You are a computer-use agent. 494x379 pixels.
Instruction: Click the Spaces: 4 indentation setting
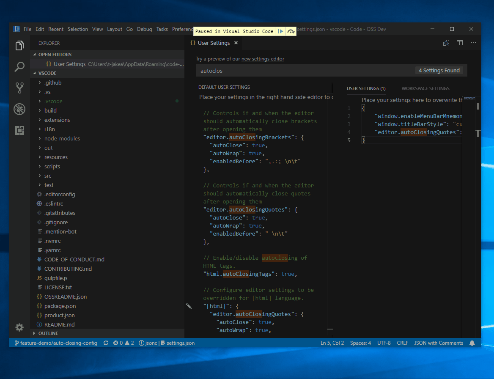tap(360, 343)
